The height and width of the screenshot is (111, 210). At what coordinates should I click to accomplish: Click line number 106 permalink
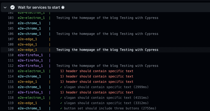[x=11, y=34]
